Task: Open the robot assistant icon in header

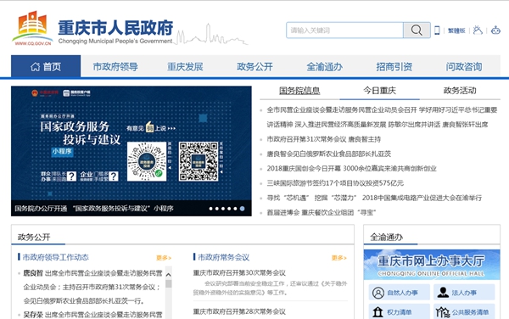Action: (495, 31)
